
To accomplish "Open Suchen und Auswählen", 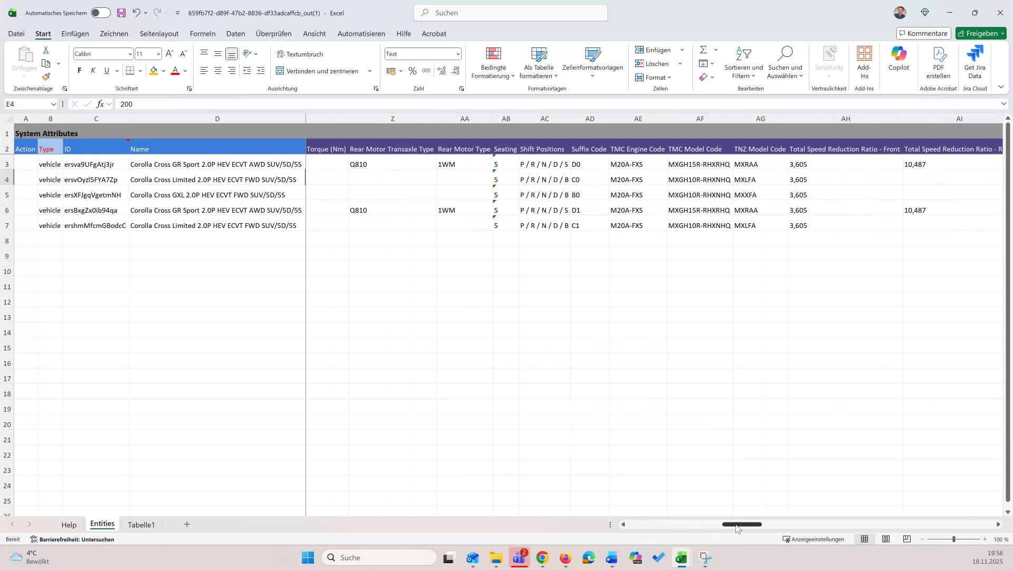I will point(785,62).
